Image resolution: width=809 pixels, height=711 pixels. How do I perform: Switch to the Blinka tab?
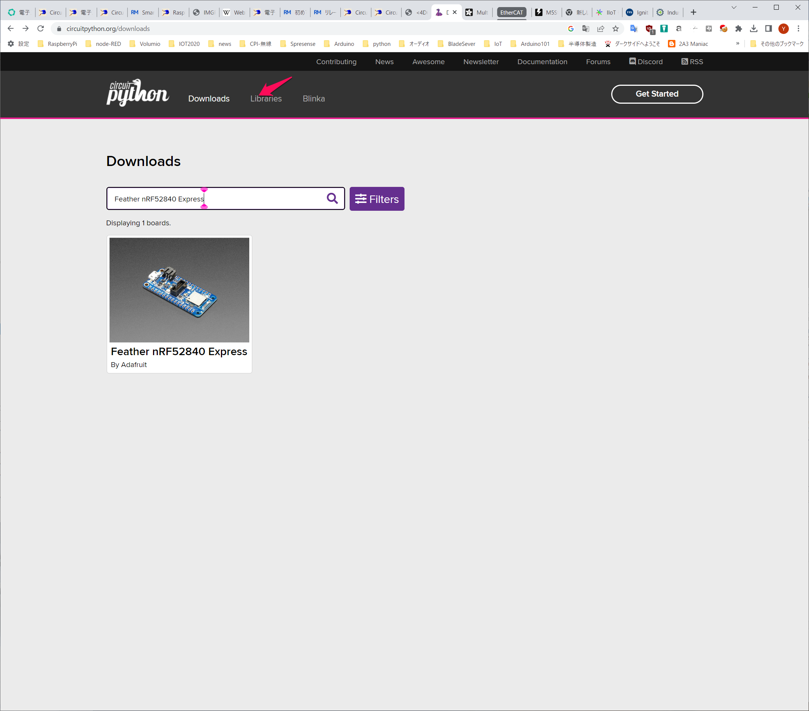tap(313, 98)
